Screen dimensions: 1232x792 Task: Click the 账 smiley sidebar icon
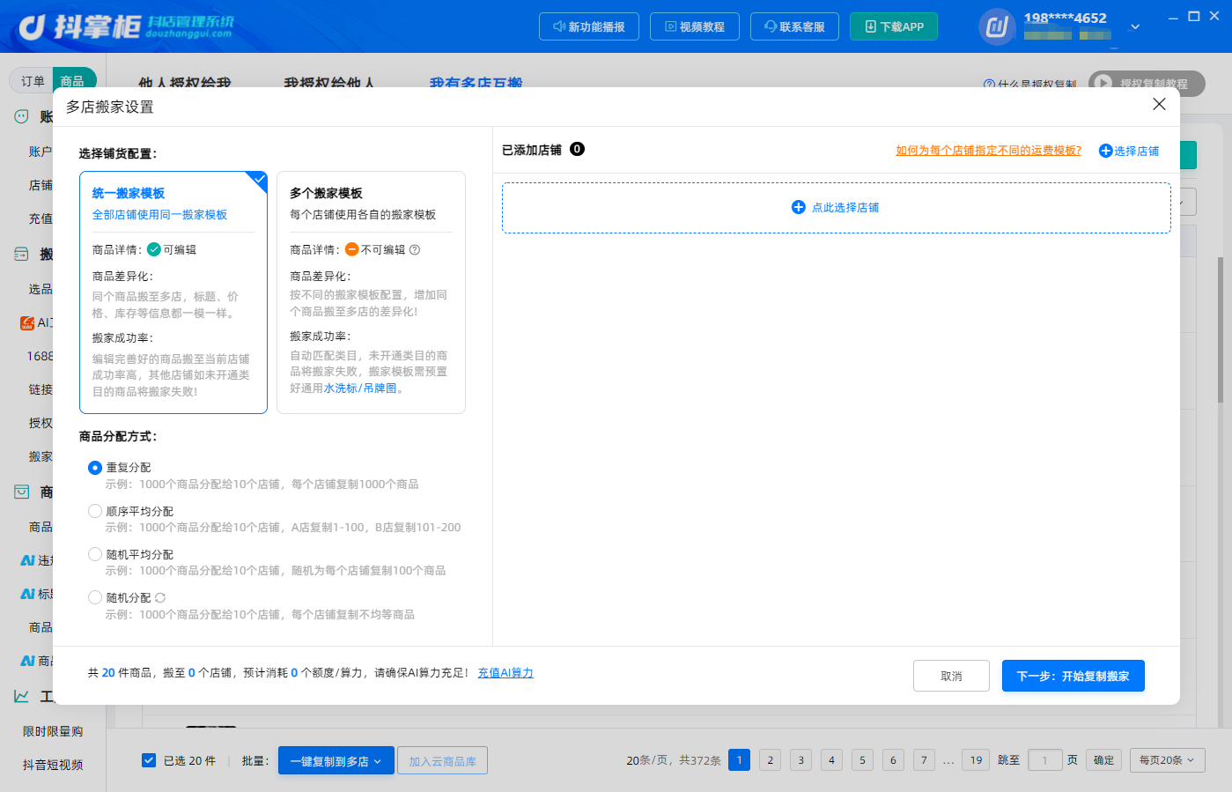pos(22,116)
